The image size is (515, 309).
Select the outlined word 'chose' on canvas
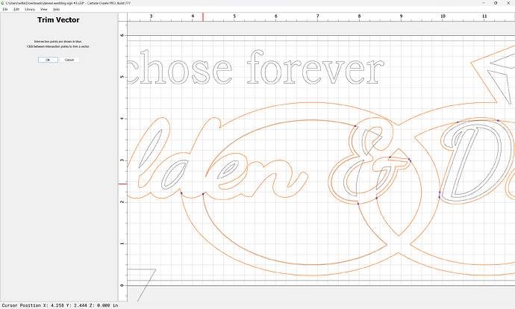point(180,68)
